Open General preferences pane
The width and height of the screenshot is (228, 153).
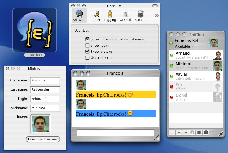click(x=125, y=16)
